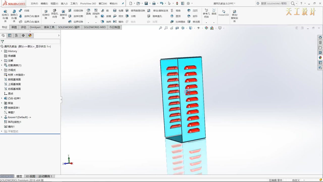The height and width of the screenshot is (182, 323).
Task: Click the 边界切除 boundary cut tool
Action: [x=76, y=22]
